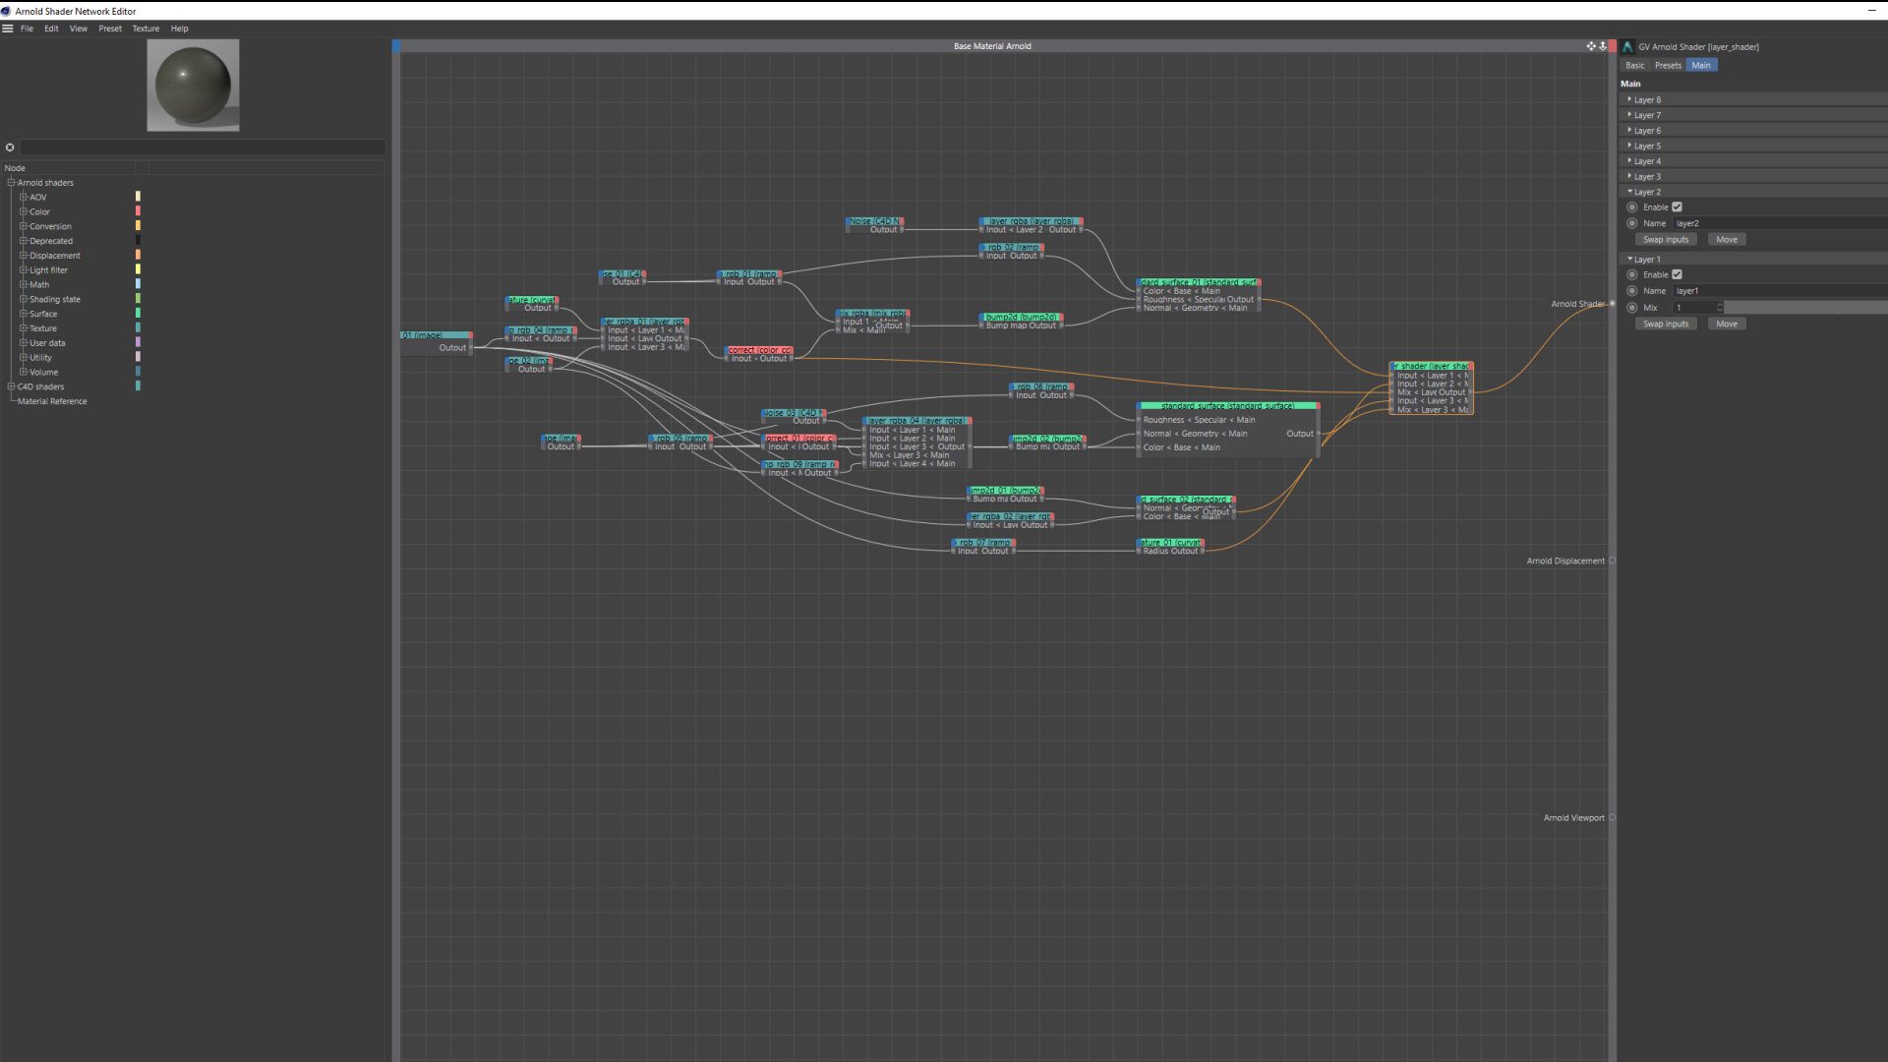Toggle Layer 2 Enable checkbox

tap(1677, 207)
